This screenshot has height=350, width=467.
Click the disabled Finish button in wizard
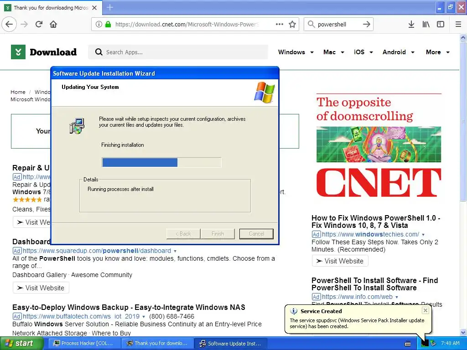pyautogui.click(x=218, y=234)
